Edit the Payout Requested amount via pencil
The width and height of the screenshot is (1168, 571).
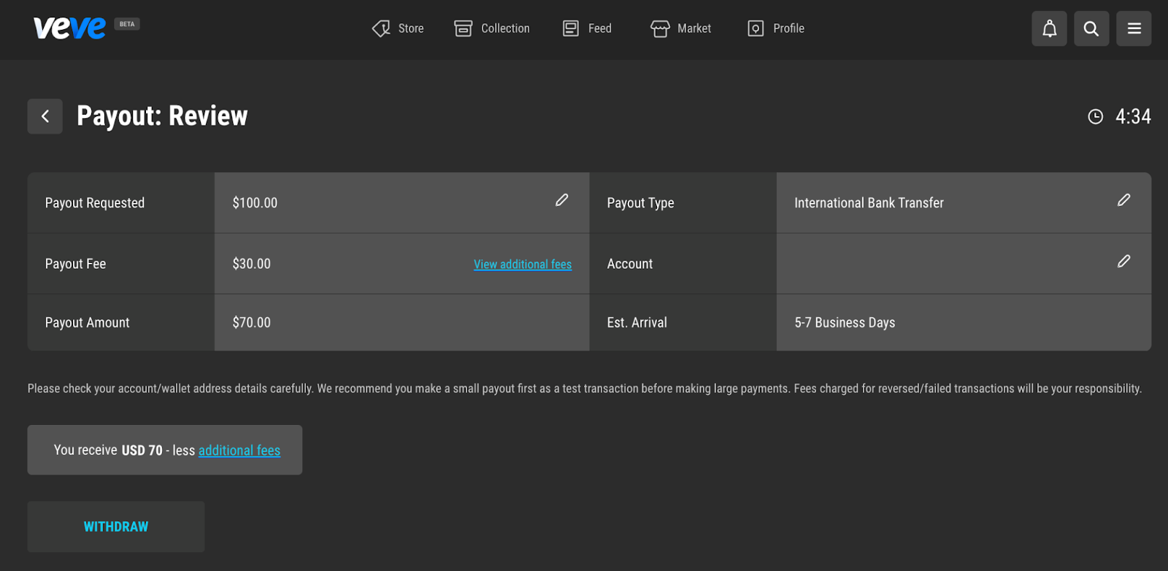coord(561,200)
